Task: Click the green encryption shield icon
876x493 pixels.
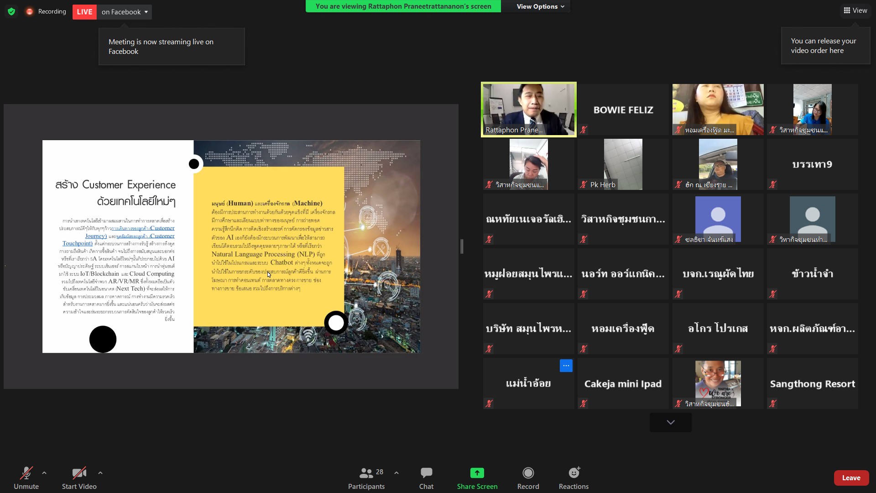Action: [11, 11]
